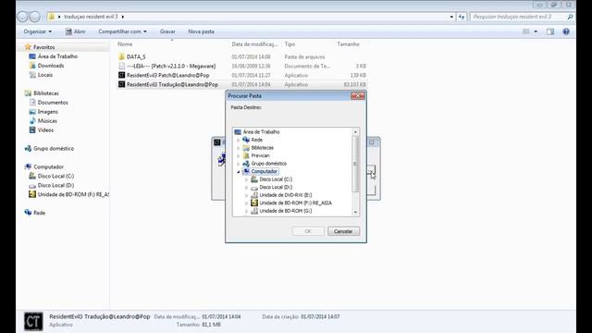Viewport: 592px width, 333px height.
Task: Select Unidade de BD-ROM (G:) in dialog
Action: 286,211
